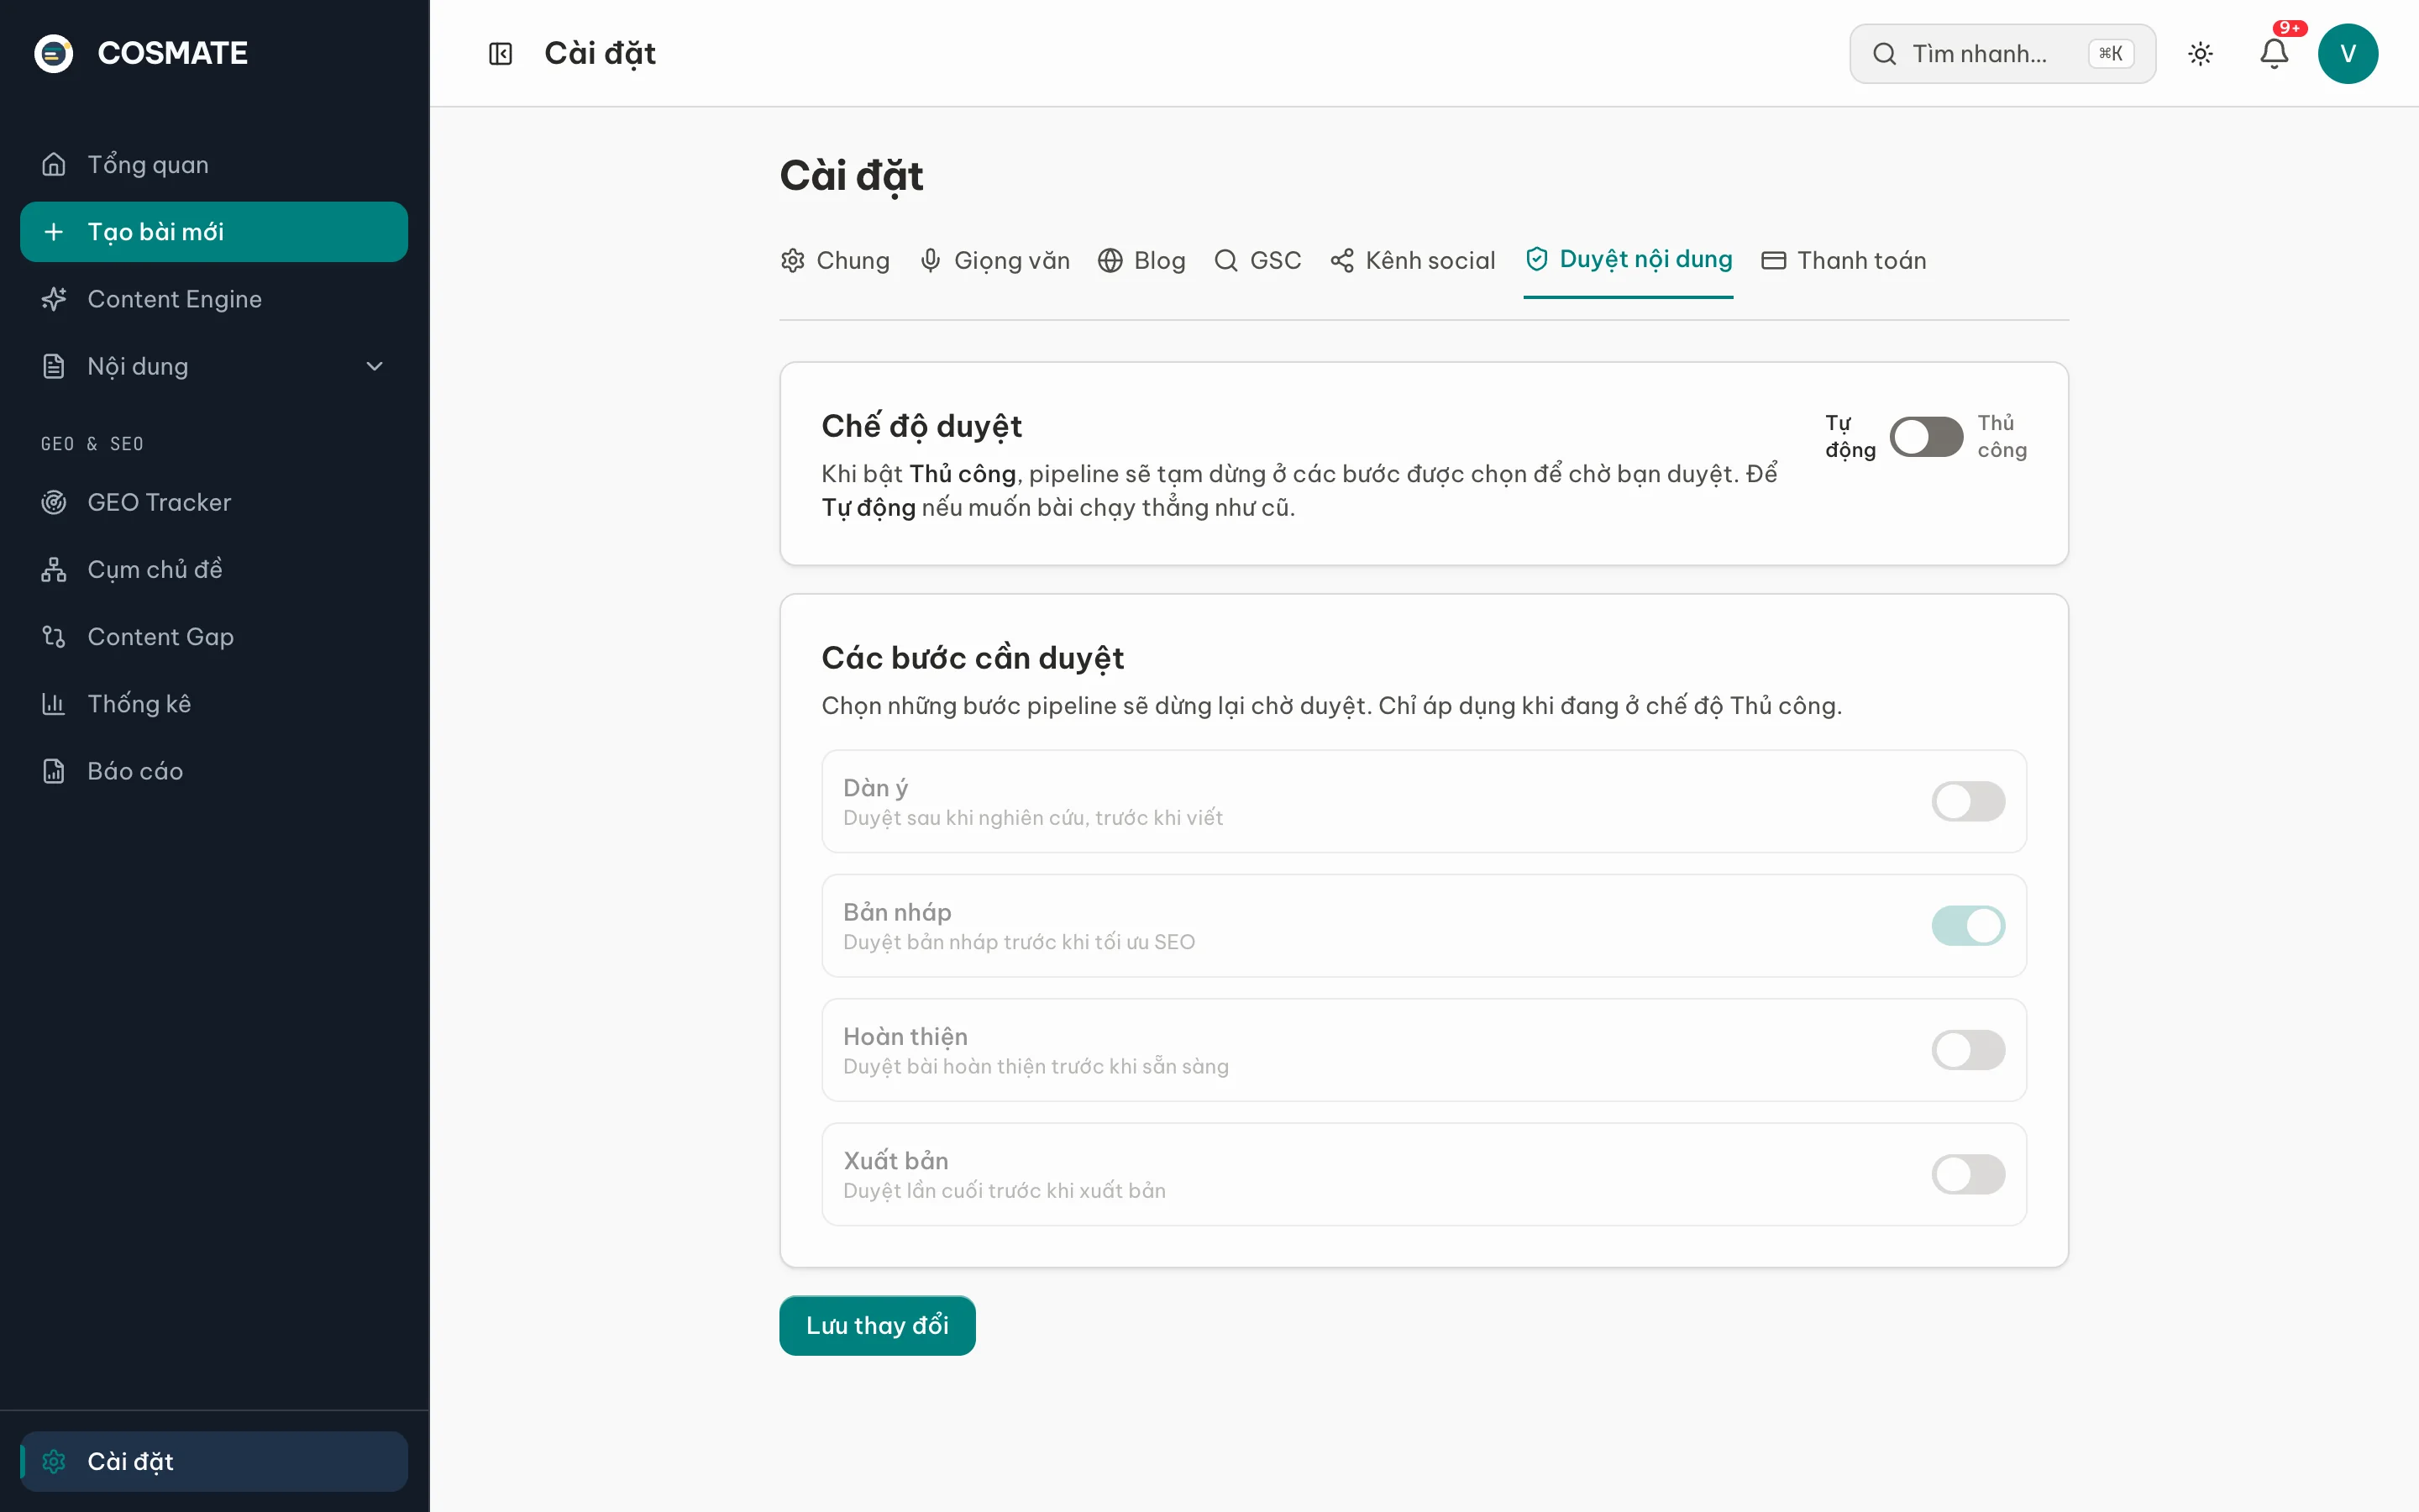Open the GEO Tracker page
Viewport: 2419px width, 1512px height.
214,502
